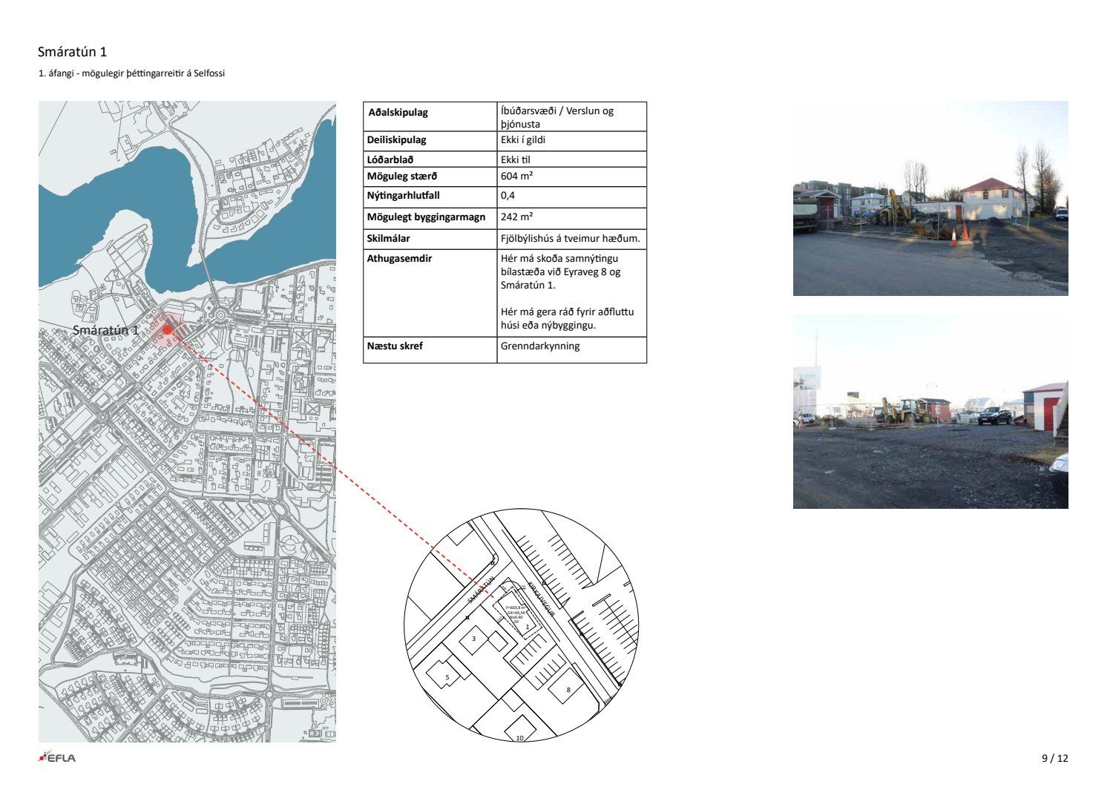Viewport: 1113px width, 787px height.
Task: Select the Athugasemdir remarks text
Action: (567, 292)
